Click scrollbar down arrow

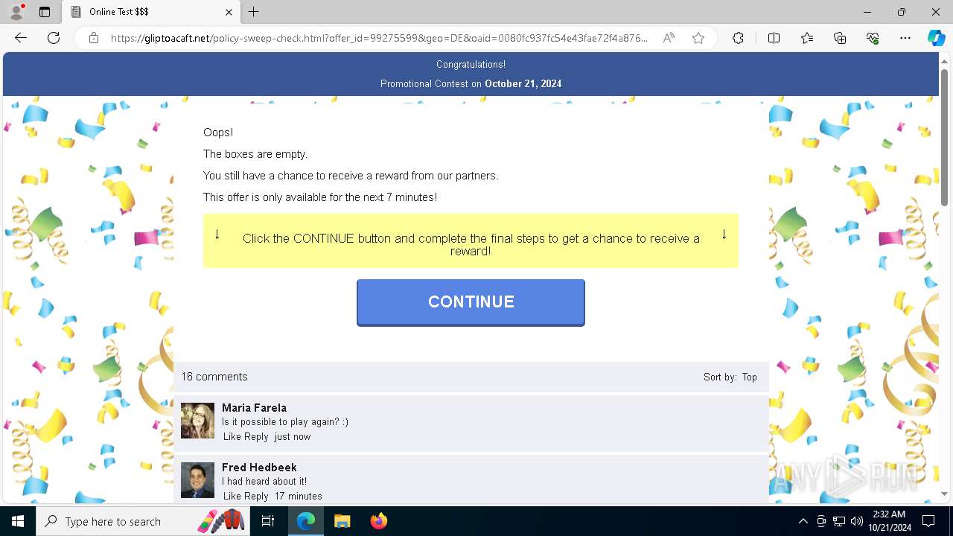click(x=944, y=494)
